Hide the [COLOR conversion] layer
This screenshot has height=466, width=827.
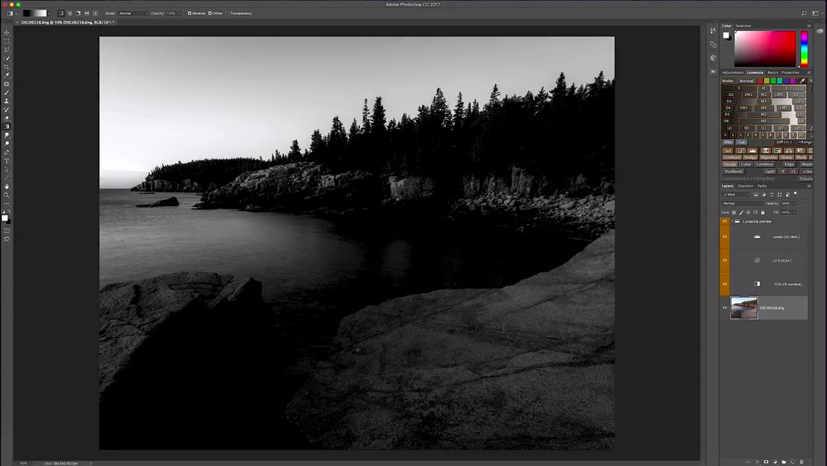[724, 284]
